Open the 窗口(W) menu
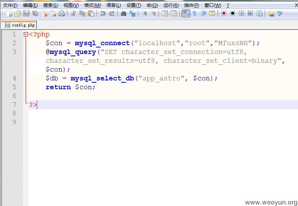298x206 pixels. coord(213,5)
